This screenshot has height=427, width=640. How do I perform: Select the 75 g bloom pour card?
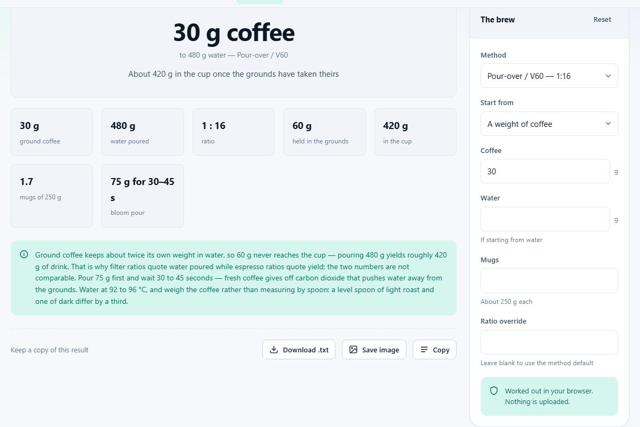coord(142,196)
